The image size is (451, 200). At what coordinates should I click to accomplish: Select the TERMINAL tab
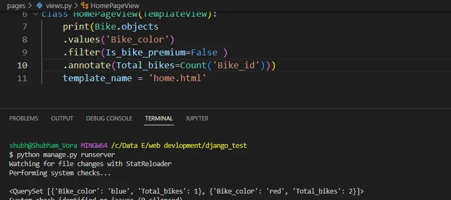159,118
